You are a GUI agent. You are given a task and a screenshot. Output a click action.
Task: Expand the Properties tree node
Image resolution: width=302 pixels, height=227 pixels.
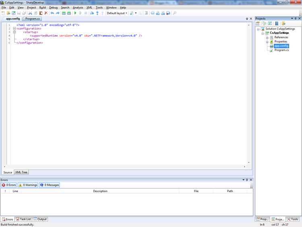[267, 42]
